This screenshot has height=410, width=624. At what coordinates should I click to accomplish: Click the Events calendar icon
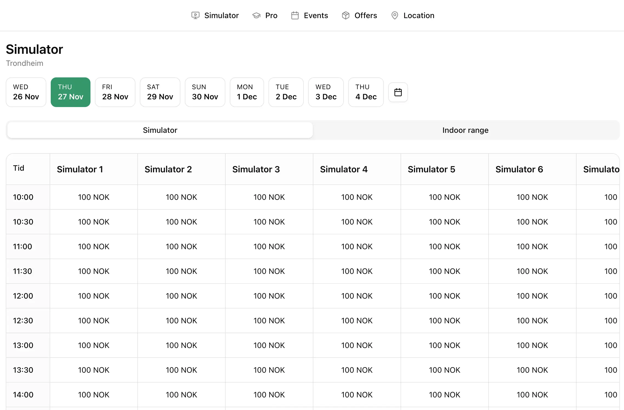tap(295, 15)
